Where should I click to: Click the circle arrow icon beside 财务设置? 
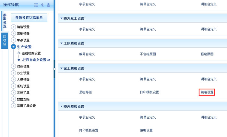tap(13, 66)
